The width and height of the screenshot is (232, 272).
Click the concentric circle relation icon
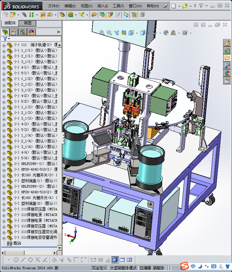click(16, 260)
